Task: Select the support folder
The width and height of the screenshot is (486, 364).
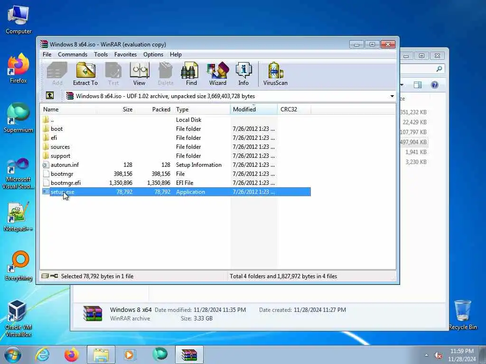Action: click(176, 155)
